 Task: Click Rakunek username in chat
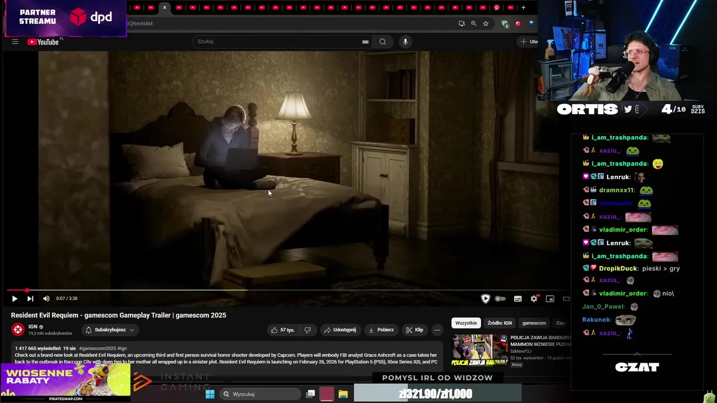(x=597, y=320)
